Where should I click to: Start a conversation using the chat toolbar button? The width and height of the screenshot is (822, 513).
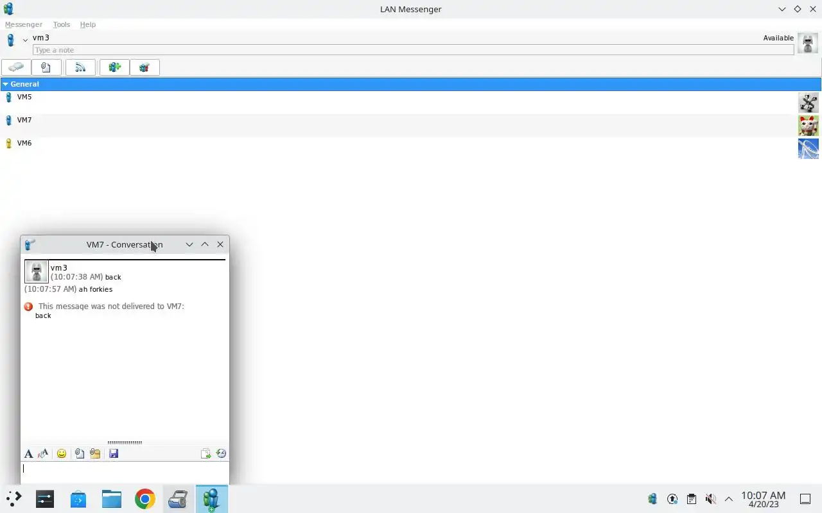[16, 67]
